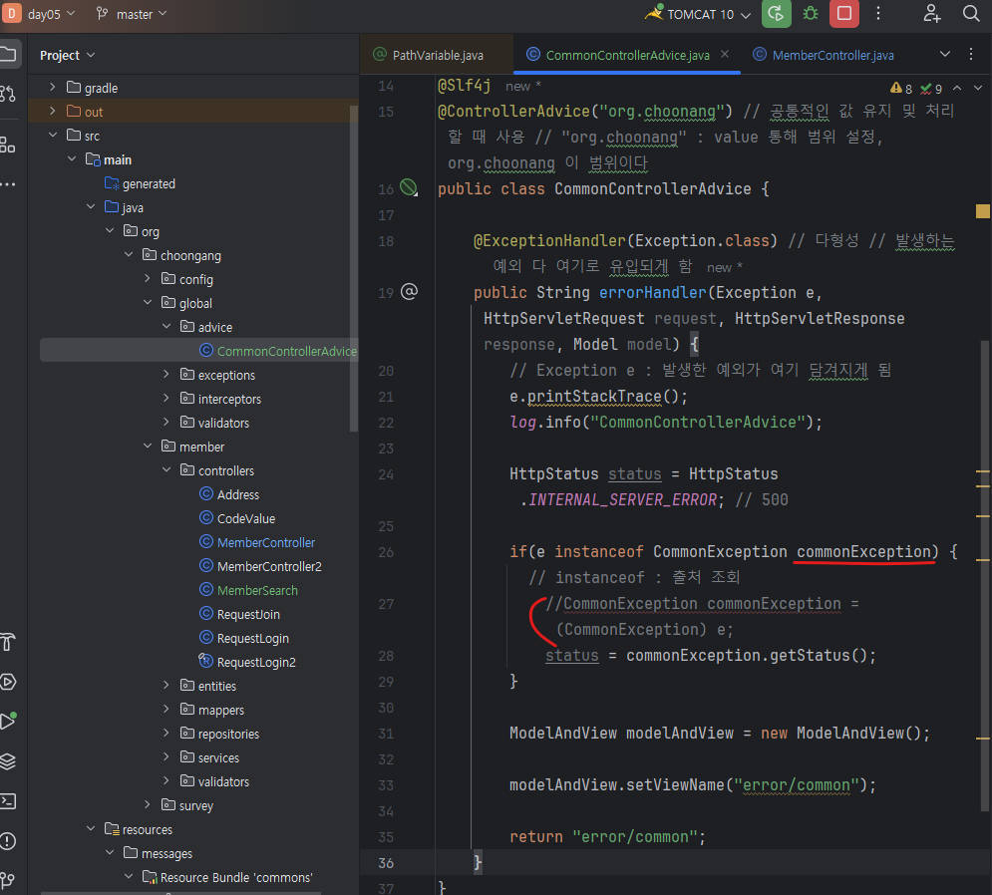992x895 pixels.
Task: Select MemberSearch class in tree
Action: [257, 590]
